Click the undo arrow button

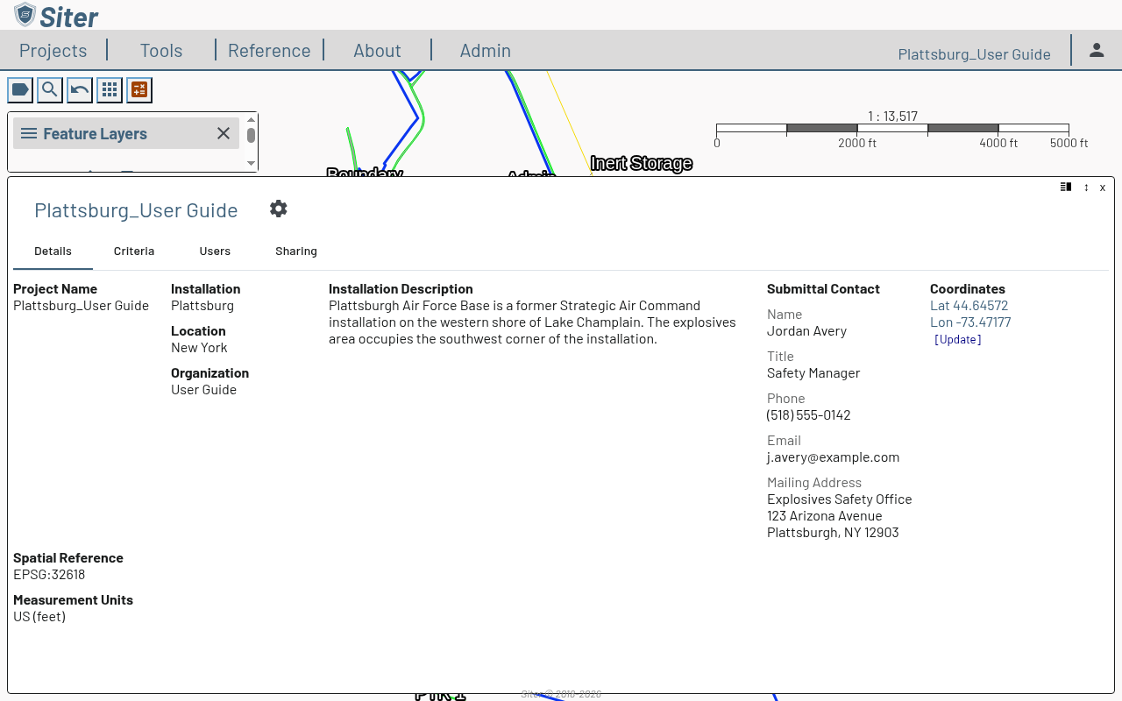click(x=80, y=89)
